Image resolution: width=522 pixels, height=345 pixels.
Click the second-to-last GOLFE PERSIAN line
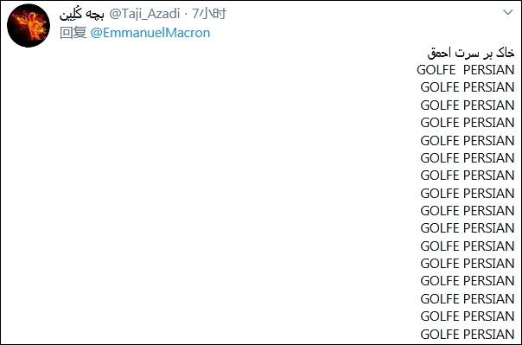click(x=468, y=316)
